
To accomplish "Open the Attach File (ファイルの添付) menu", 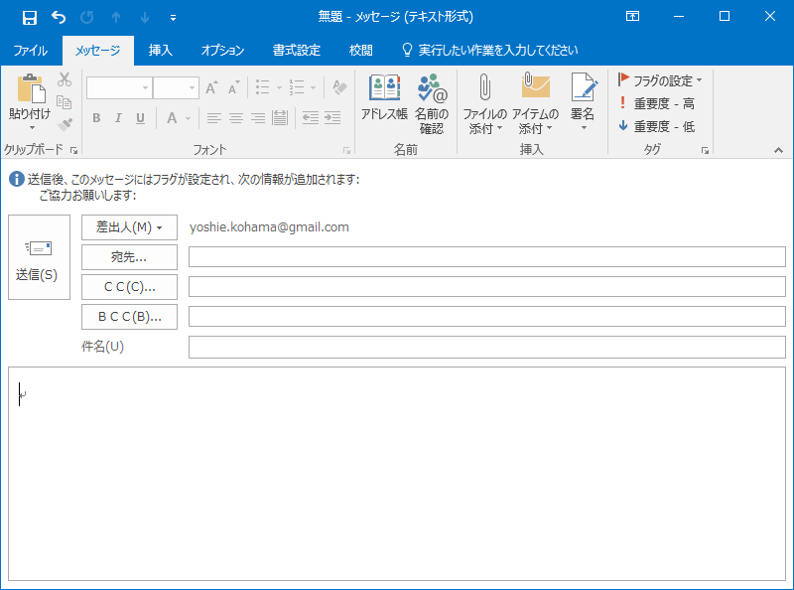I will pyautogui.click(x=484, y=104).
